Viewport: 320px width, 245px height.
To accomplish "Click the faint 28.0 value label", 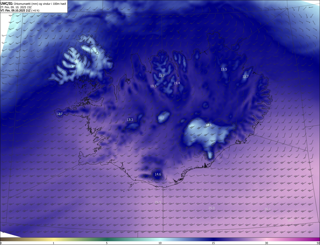I will (x=290, y=220).
